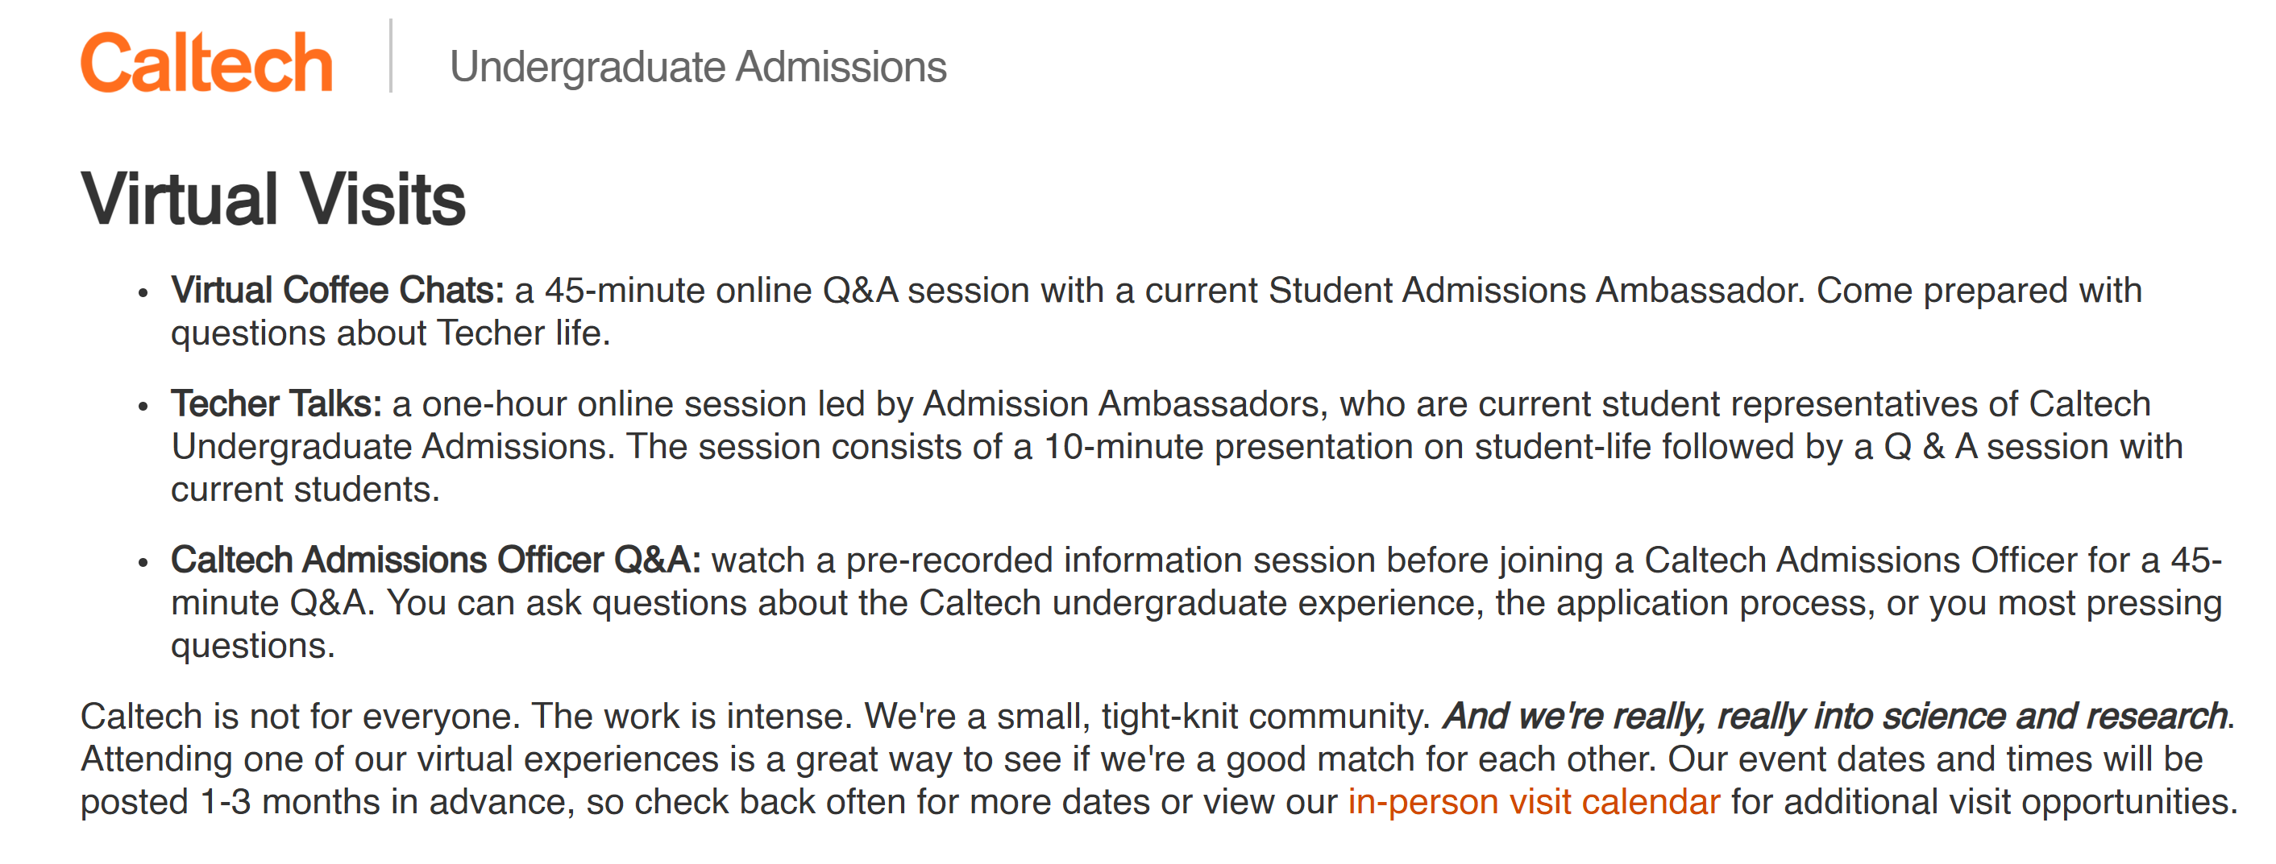Click the bullet beside Caltech Admissions Officer Q&A
This screenshot has height=864, width=2276.
(x=143, y=563)
